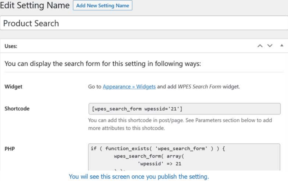Click inside the PHP code box

184,157
